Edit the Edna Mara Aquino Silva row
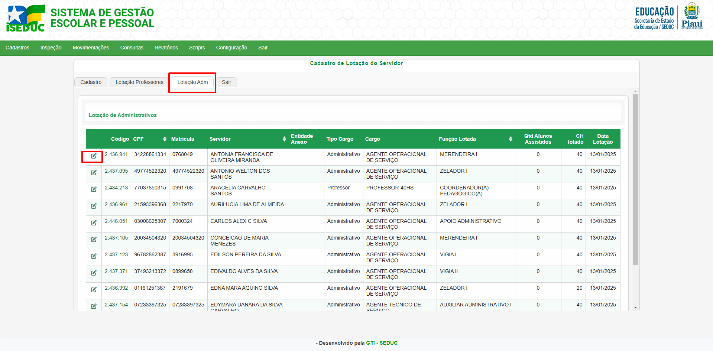 [x=94, y=290]
